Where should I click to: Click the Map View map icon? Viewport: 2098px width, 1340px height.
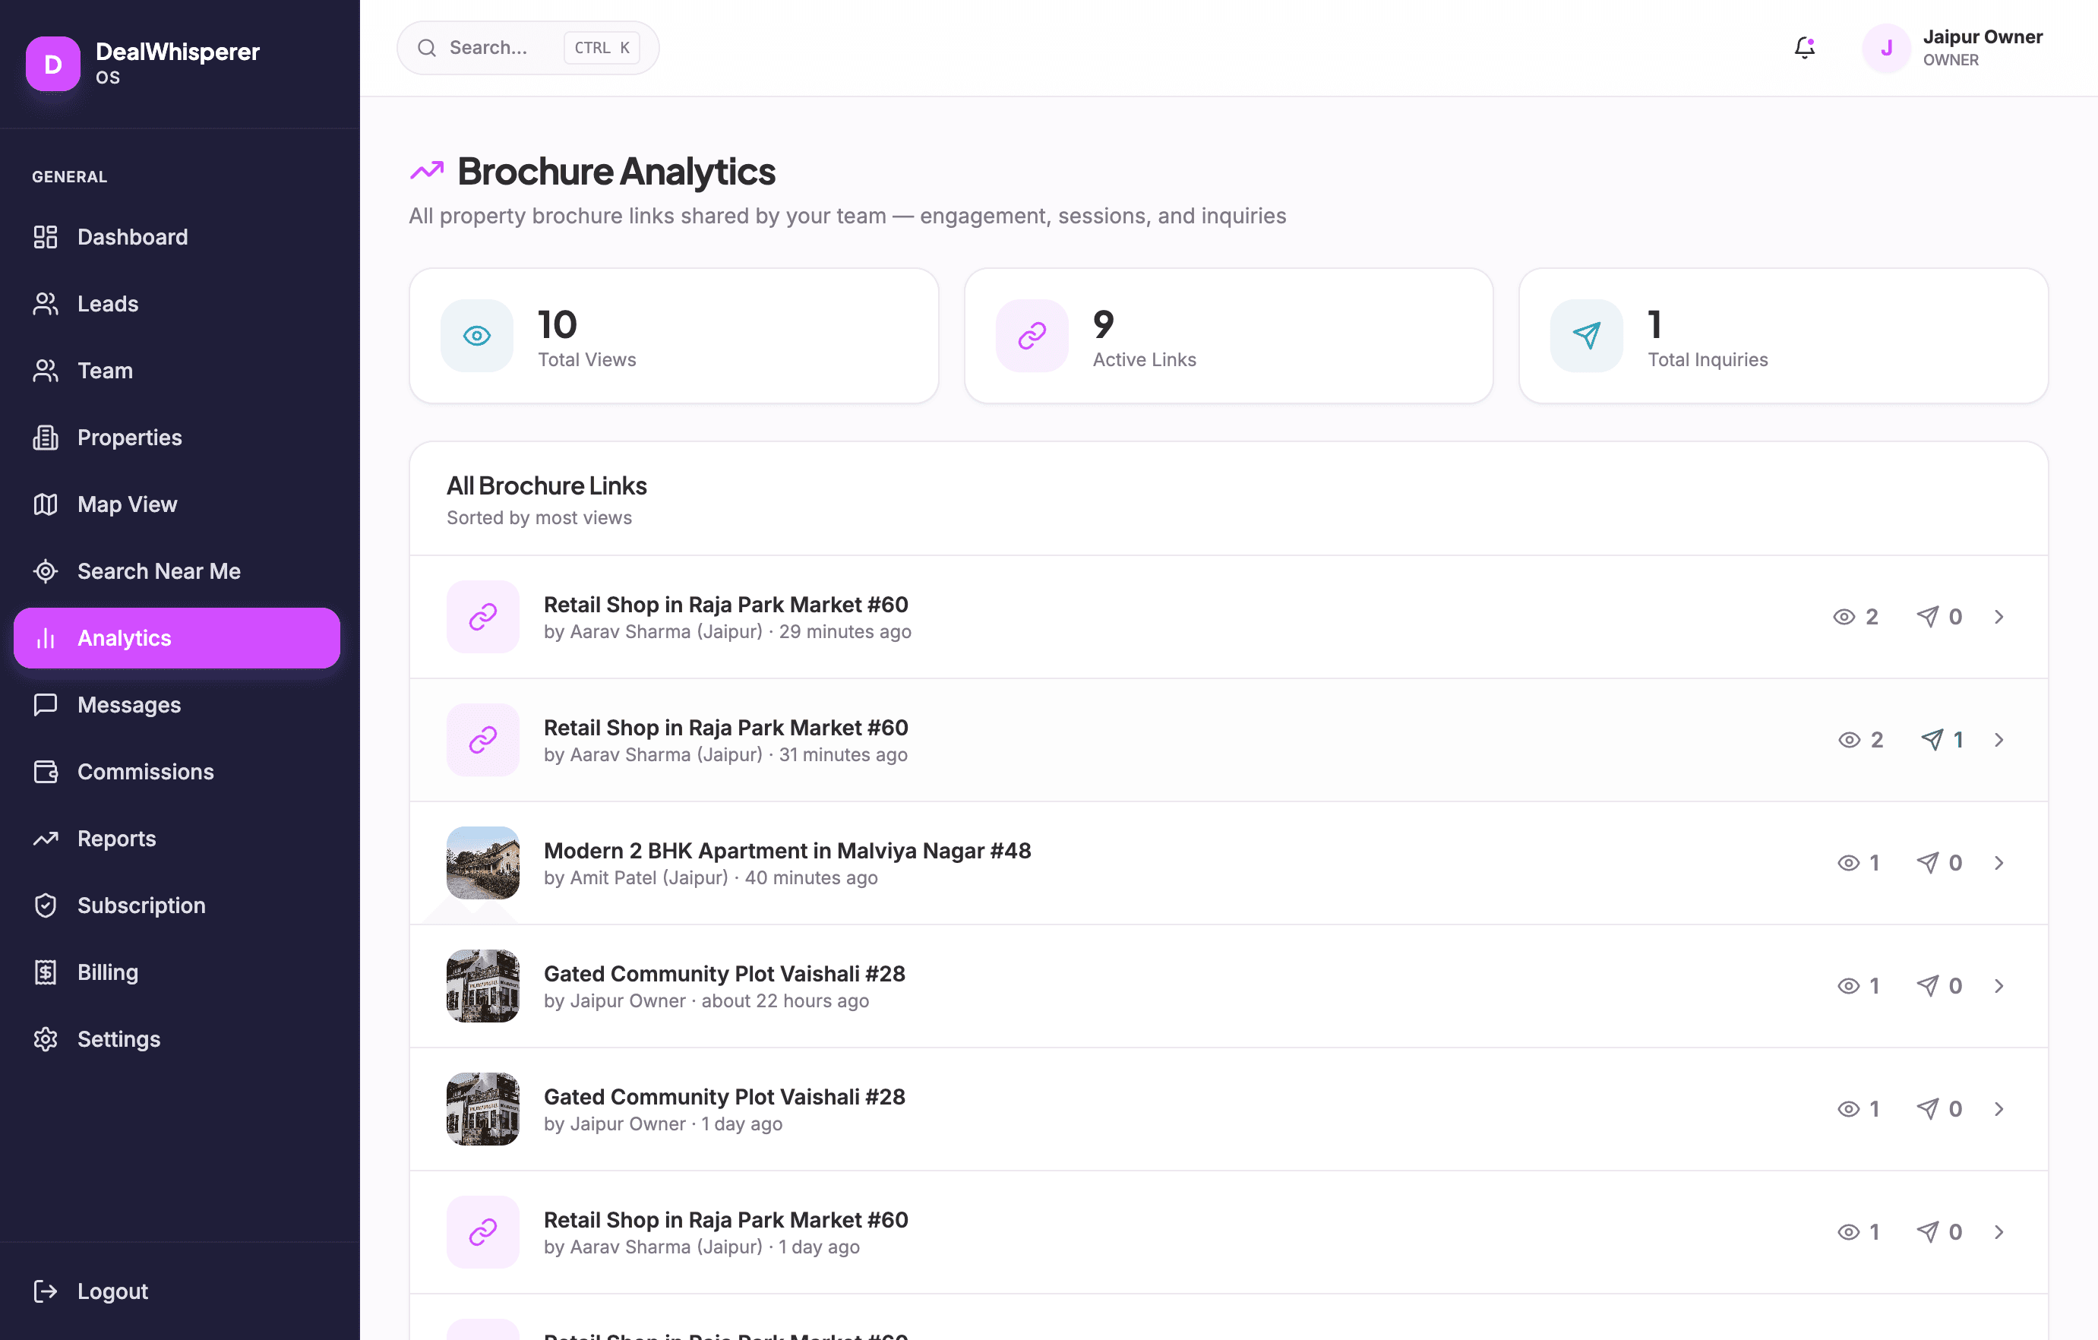(46, 504)
